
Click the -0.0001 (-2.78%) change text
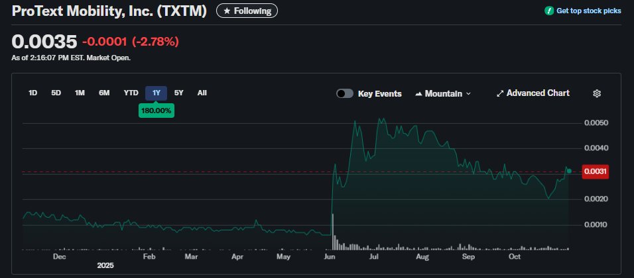point(130,42)
